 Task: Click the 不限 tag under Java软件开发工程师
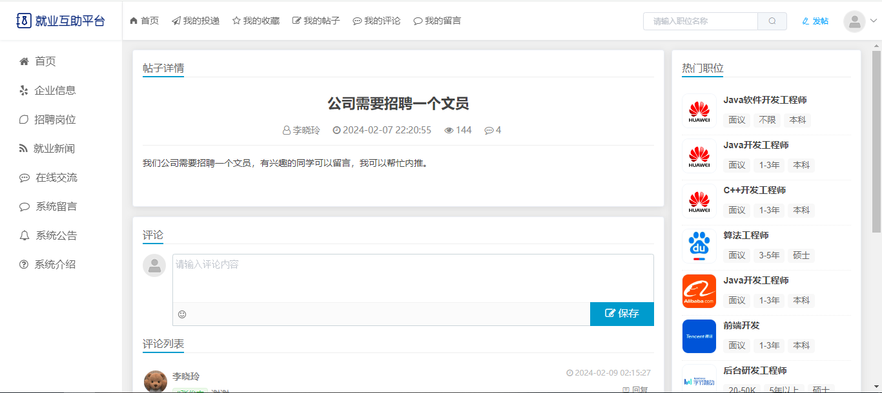coord(767,120)
